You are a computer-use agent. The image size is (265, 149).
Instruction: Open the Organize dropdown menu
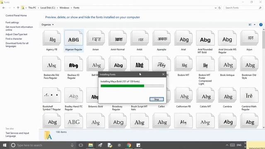[48, 25]
